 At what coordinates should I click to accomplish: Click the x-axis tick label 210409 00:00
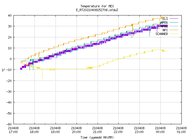pyautogui.click(x=160, y=130)
